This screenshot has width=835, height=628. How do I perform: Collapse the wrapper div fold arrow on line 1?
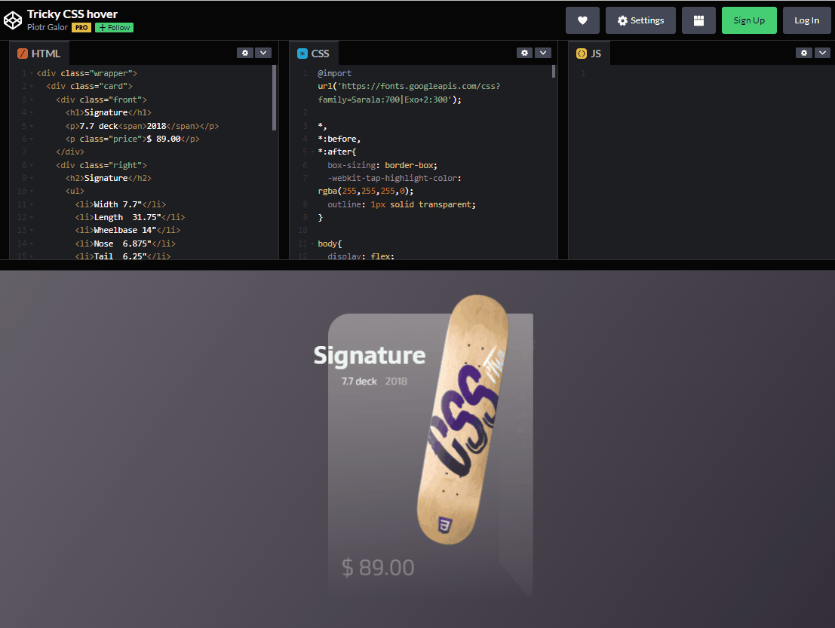pos(32,73)
